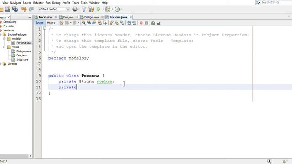Viewport: 292px width, 164px height.
Task: Click the Debug Project icon
Action: click(108, 9)
